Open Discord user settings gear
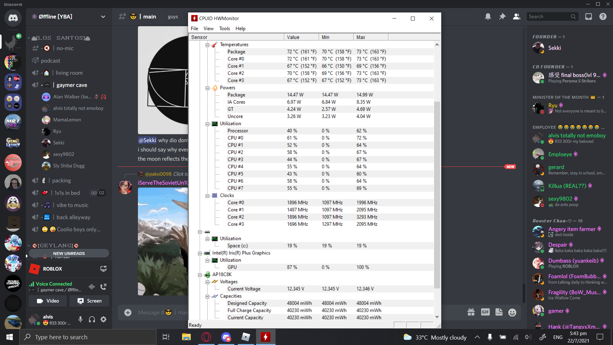 click(103, 319)
